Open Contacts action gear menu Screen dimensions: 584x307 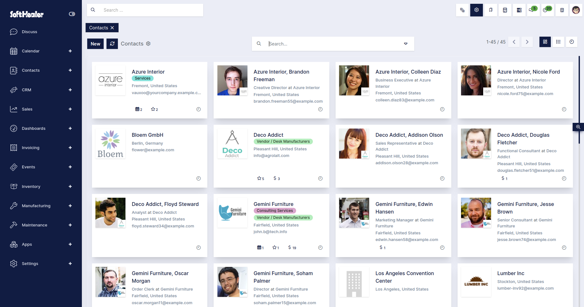pos(148,44)
